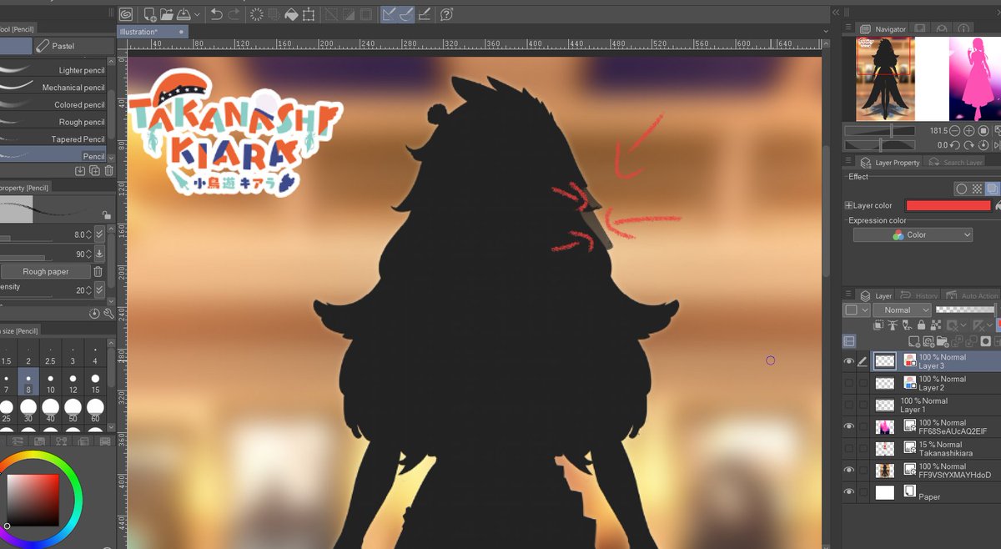Click the red Layer color swatch
The image size is (1001, 549).
[948, 205]
